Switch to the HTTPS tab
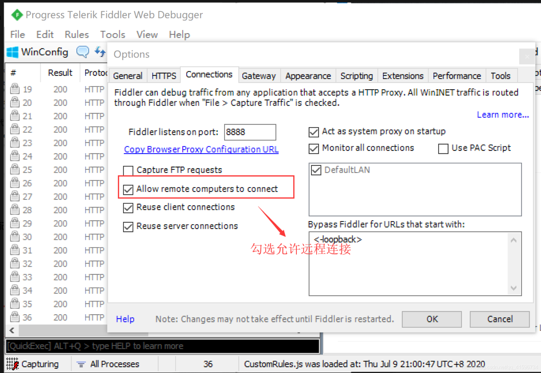The height and width of the screenshot is (373, 541). (164, 76)
